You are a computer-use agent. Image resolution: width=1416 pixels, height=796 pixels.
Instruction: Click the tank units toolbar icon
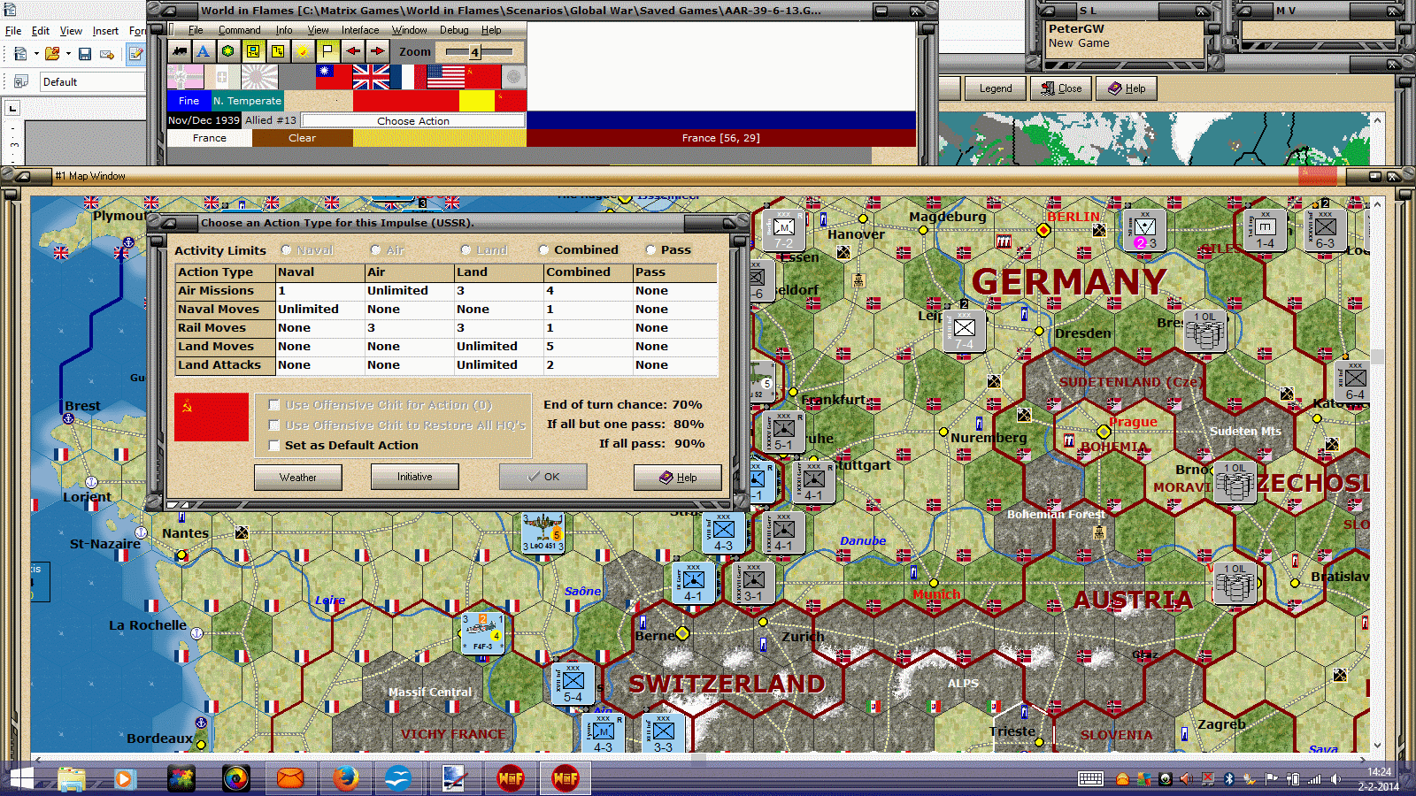point(180,51)
